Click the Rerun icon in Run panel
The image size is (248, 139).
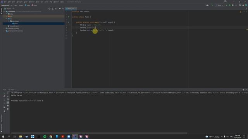click(x=4, y=93)
